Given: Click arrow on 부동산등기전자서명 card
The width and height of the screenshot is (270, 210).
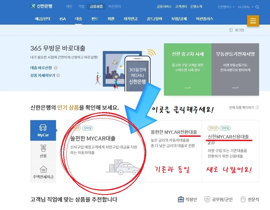Looking at the screenshot, I should pyautogui.click(x=235, y=87).
